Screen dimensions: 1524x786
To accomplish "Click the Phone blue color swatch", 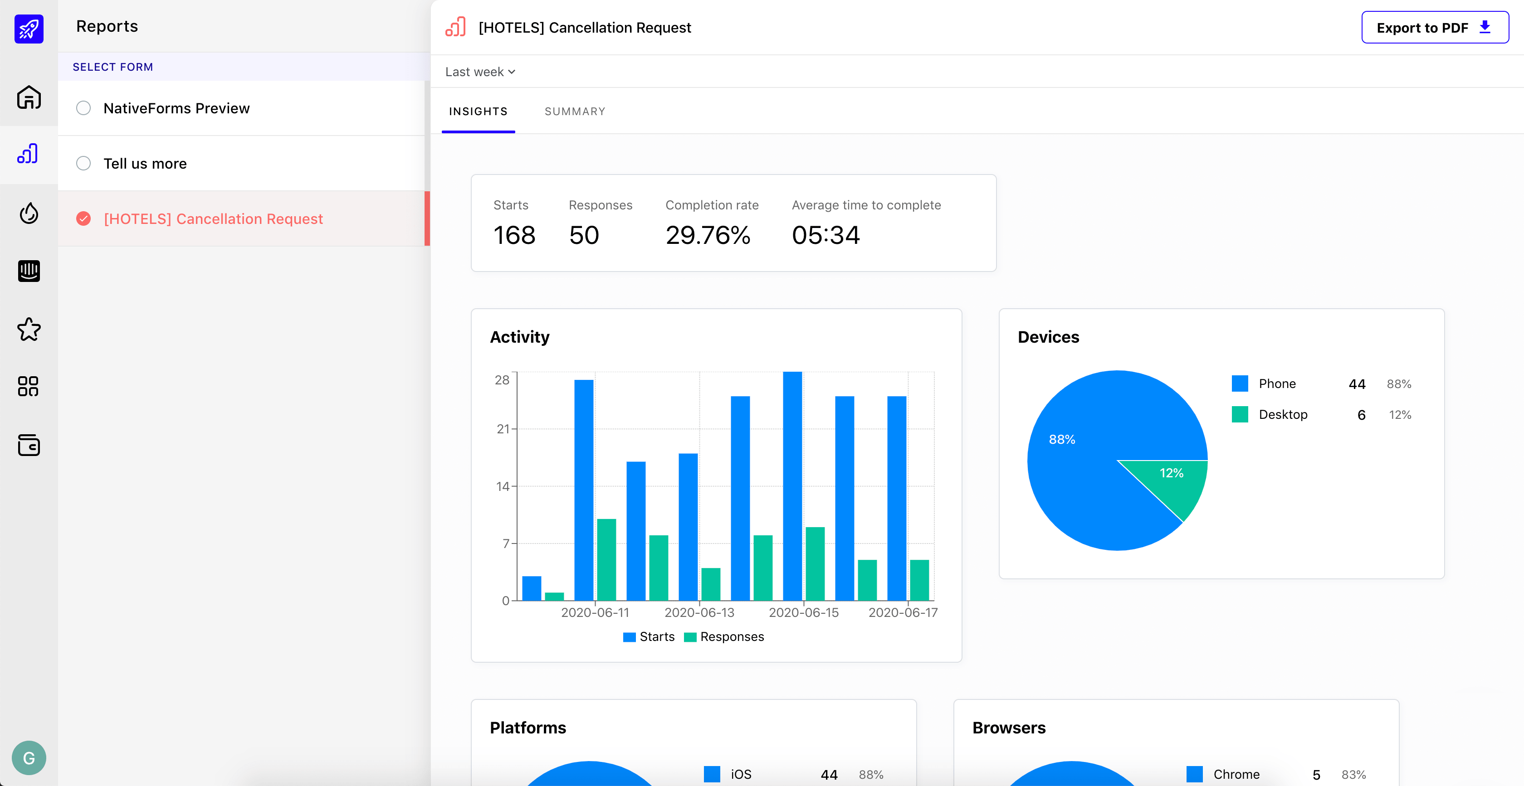I will [x=1240, y=383].
